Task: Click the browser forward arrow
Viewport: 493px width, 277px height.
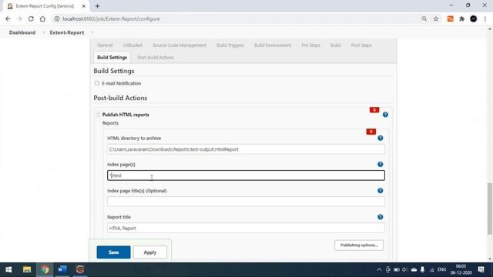Action: point(19,18)
